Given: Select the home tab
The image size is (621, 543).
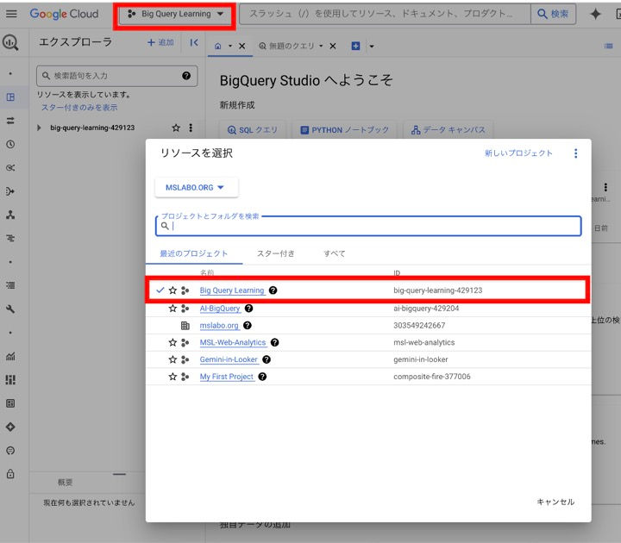Looking at the screenshot, I should [218, 47].
